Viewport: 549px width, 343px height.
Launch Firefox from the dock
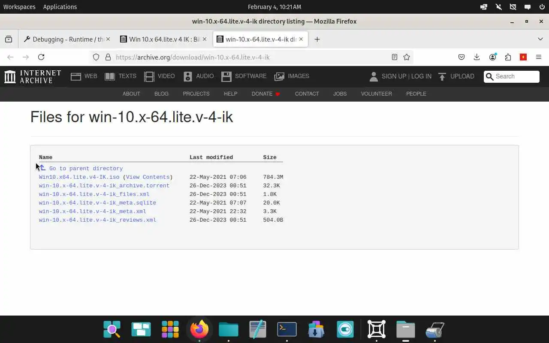coord(199,329)
